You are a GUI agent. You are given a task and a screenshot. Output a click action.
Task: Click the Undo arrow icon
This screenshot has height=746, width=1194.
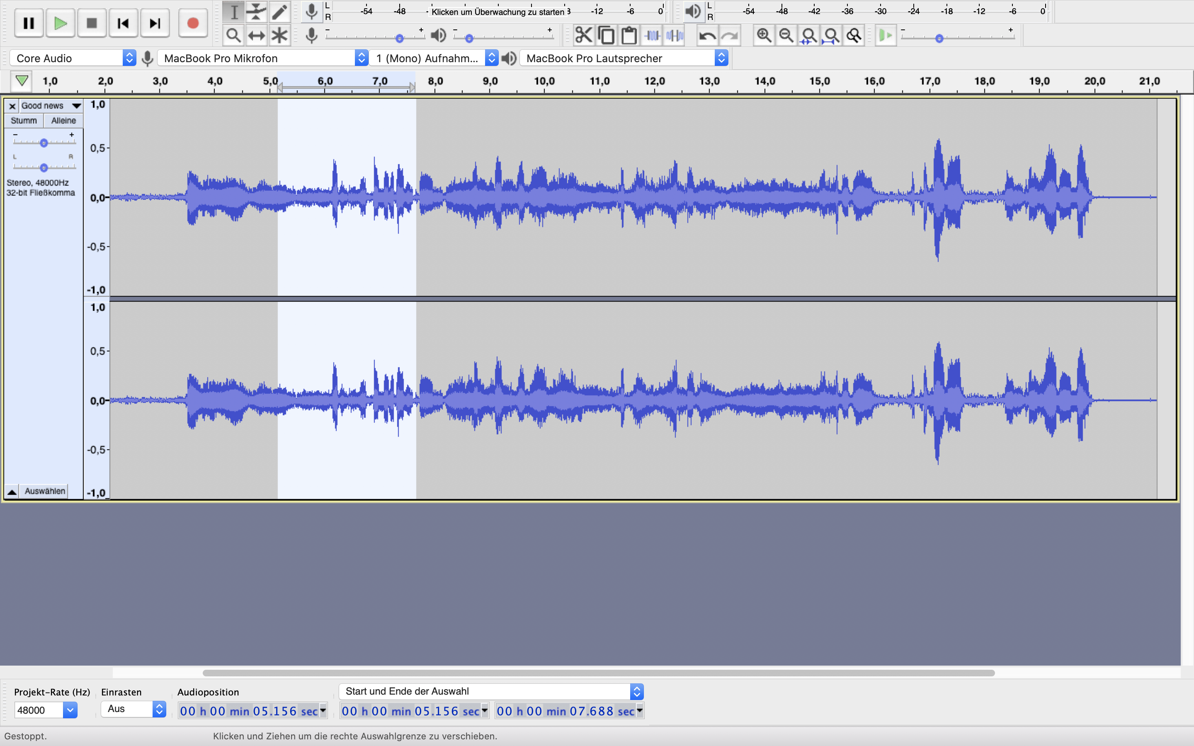point(708,36)
